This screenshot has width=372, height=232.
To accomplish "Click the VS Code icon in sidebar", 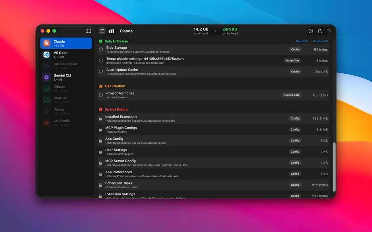I will (46, 54).
